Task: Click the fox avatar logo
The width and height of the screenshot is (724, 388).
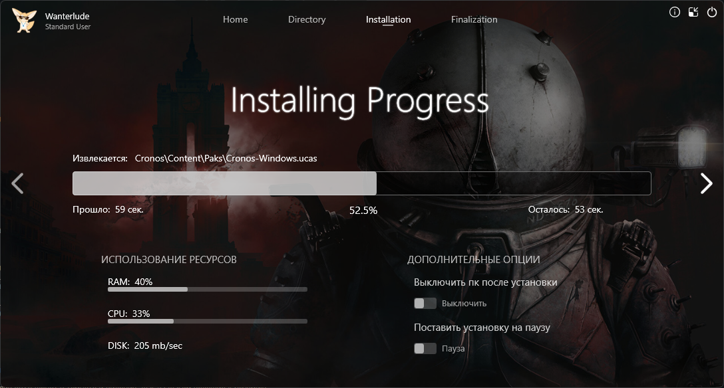Action: tap(24, 21)
